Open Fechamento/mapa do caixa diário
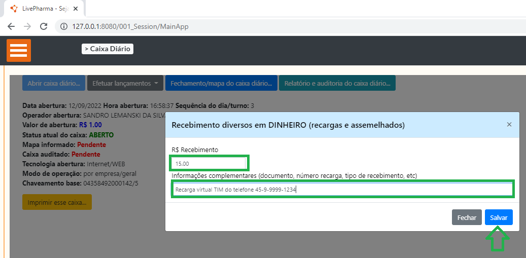This screenshot has height=258, width=526. click(221, 83)
